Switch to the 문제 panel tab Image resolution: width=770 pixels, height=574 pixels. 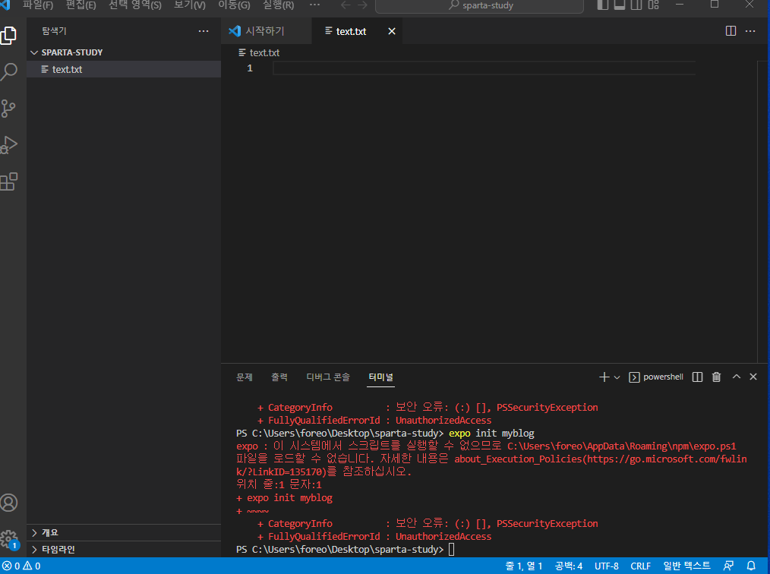245,377
